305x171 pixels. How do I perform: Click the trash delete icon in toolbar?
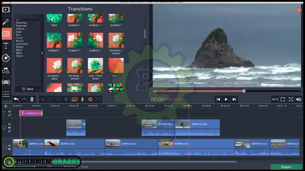(32, 99)
